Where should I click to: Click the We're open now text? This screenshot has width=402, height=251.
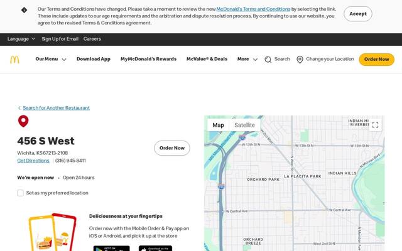point(36,178)
